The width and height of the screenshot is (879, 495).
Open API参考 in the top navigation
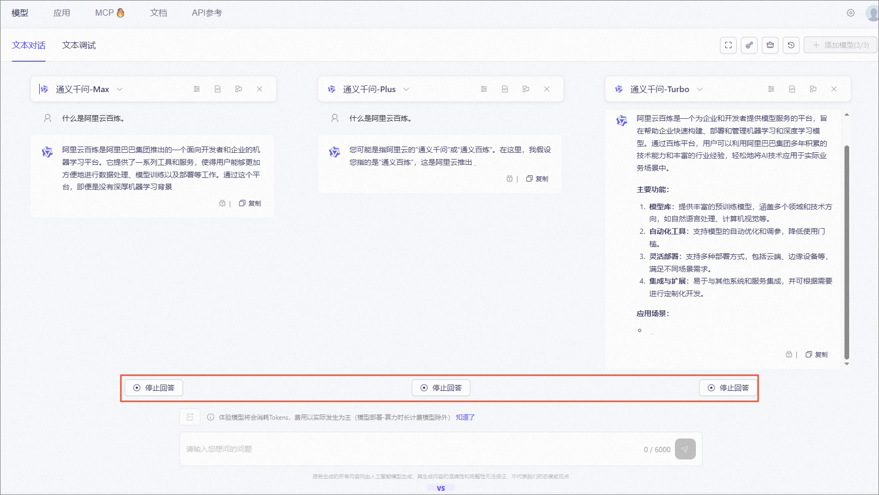pos(207,13)
